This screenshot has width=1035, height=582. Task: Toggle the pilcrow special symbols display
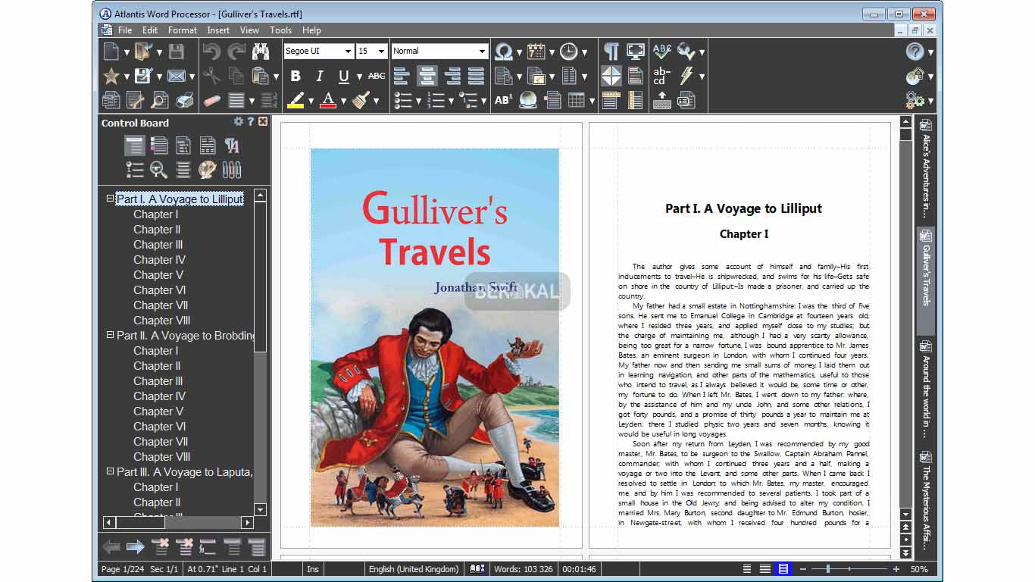click(x=611, y=52)
